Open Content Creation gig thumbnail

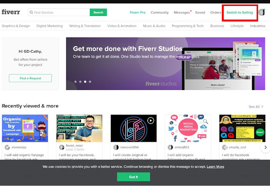pyautogui.click(x=79, y=128)
